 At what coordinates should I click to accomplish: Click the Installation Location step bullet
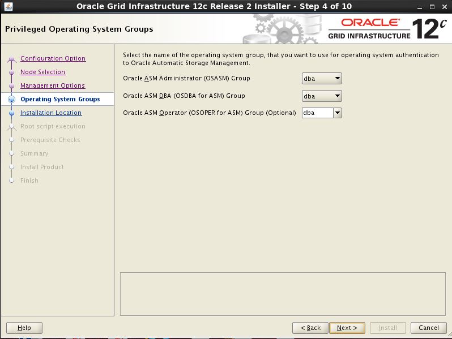click(11, 113)
